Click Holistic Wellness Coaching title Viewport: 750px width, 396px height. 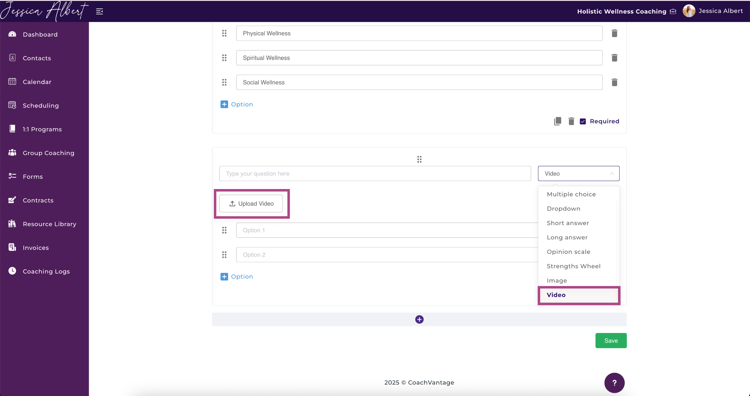tap(622, 11)
